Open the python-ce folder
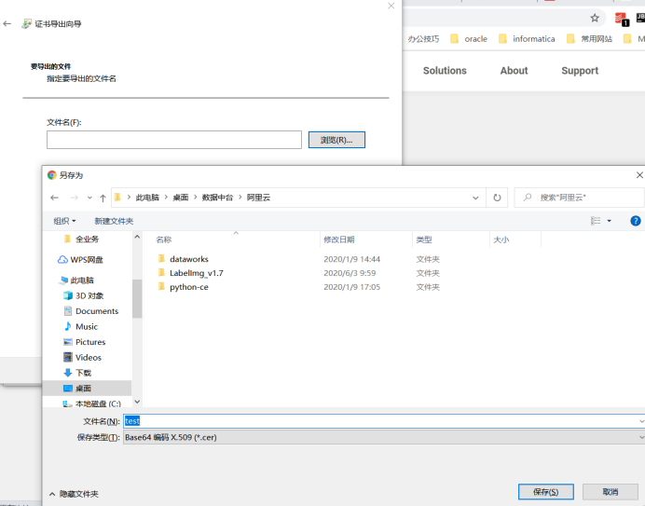This screenshot has width=645, height=506. 189,287
